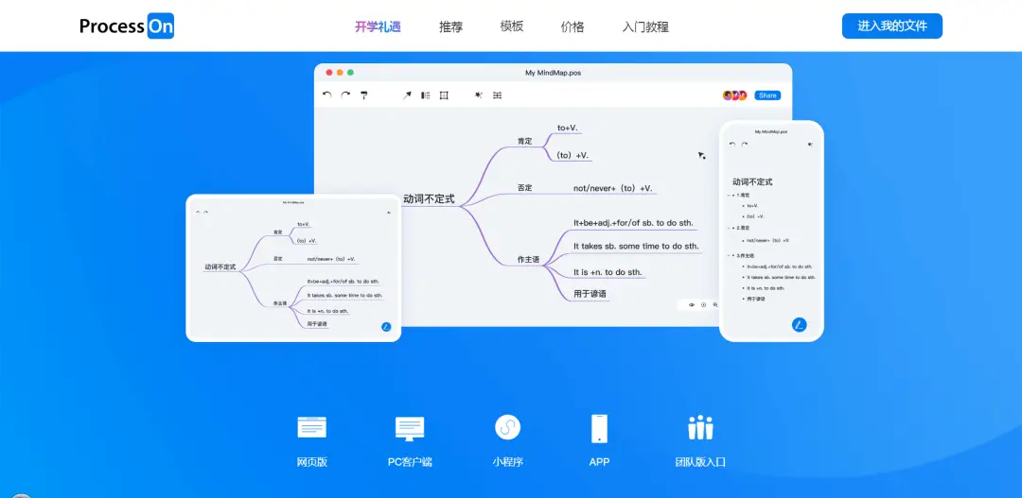Select the 肯定 node in desktop mind map
The width and height of the screenshot is (1022, 498).
[x=524, y=141]
